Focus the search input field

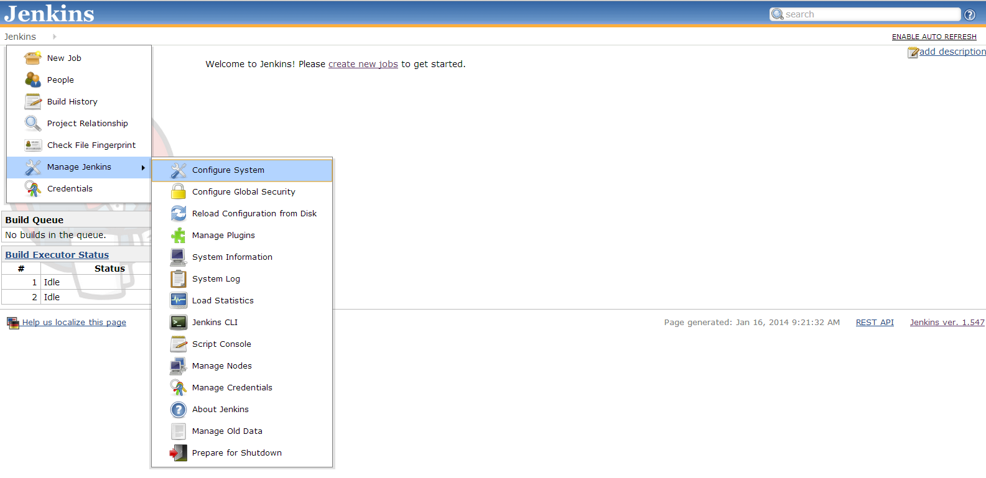click(x=865, y=14)
